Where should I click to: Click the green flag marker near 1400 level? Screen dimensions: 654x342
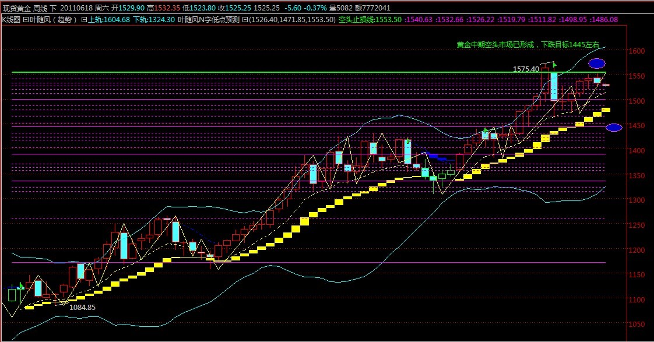coord(409,142)
